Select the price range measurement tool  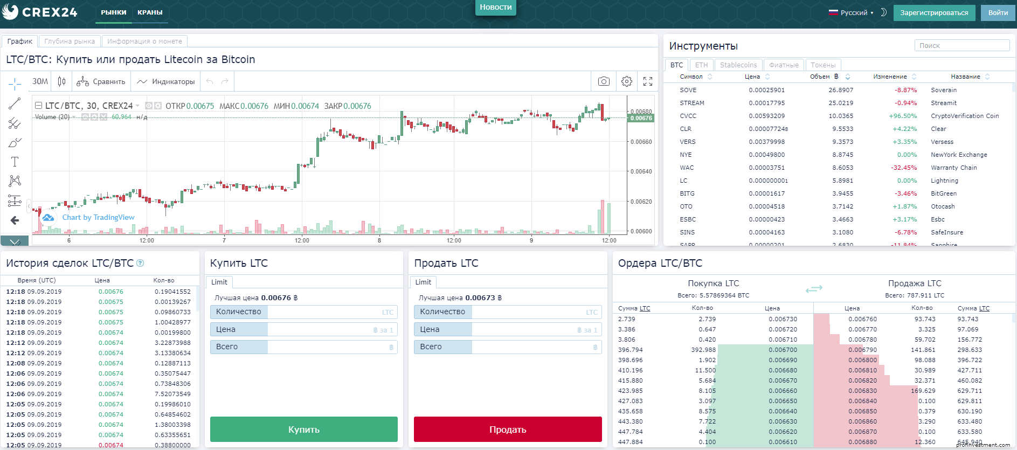coord(15,201)
